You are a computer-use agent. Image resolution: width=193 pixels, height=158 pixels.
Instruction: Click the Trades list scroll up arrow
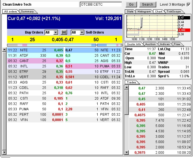[126, 87]
